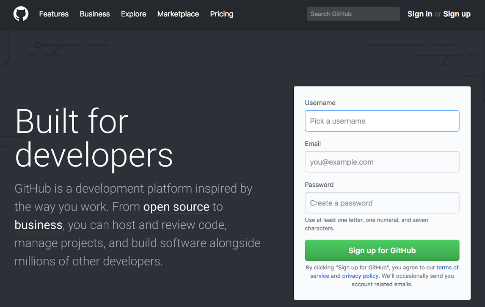Image resolution: width=485 pixels, height=307 pixels.
Task: Focus the Pick a username field
Action: [x=382, y=121]
